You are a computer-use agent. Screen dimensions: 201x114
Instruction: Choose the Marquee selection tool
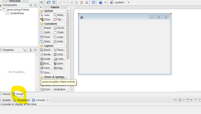point(59,15)
